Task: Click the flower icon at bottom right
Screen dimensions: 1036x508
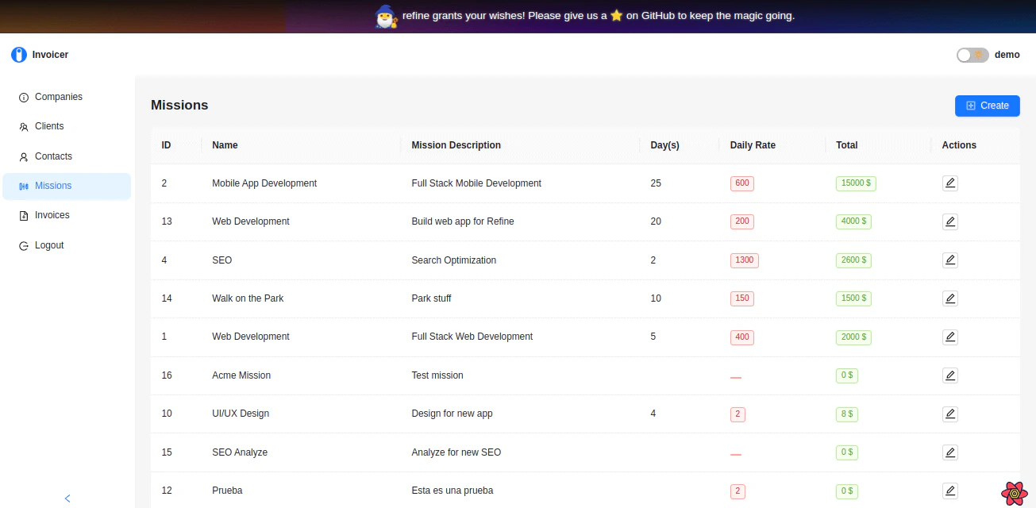Action: tap(1014, 493)
